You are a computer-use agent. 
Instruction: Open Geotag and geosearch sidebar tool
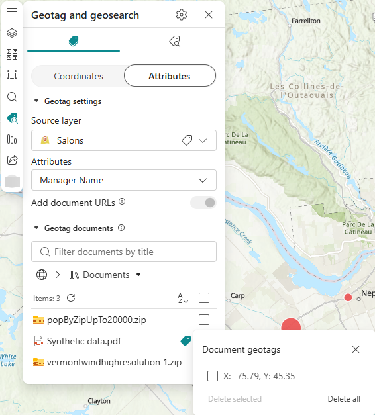click(12, 118)
